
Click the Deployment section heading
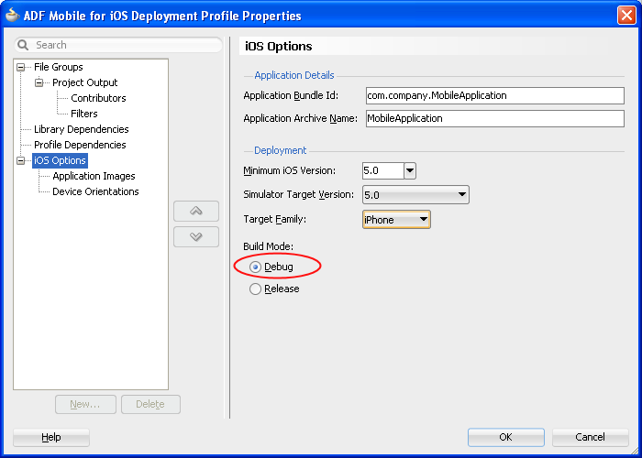[x=280, y=150]
